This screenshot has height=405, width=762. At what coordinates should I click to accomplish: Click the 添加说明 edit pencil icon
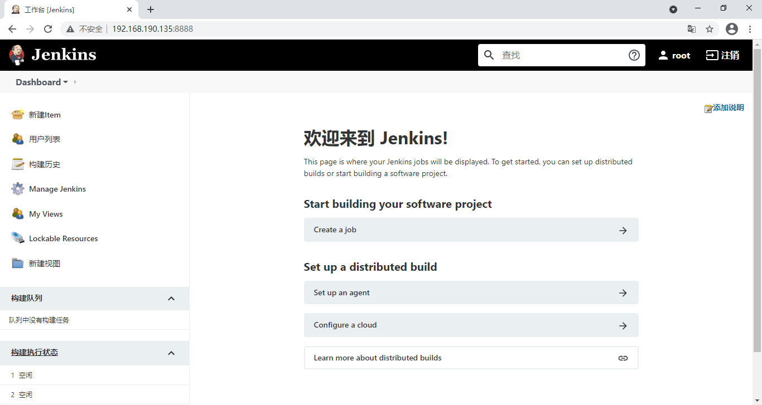708,109
